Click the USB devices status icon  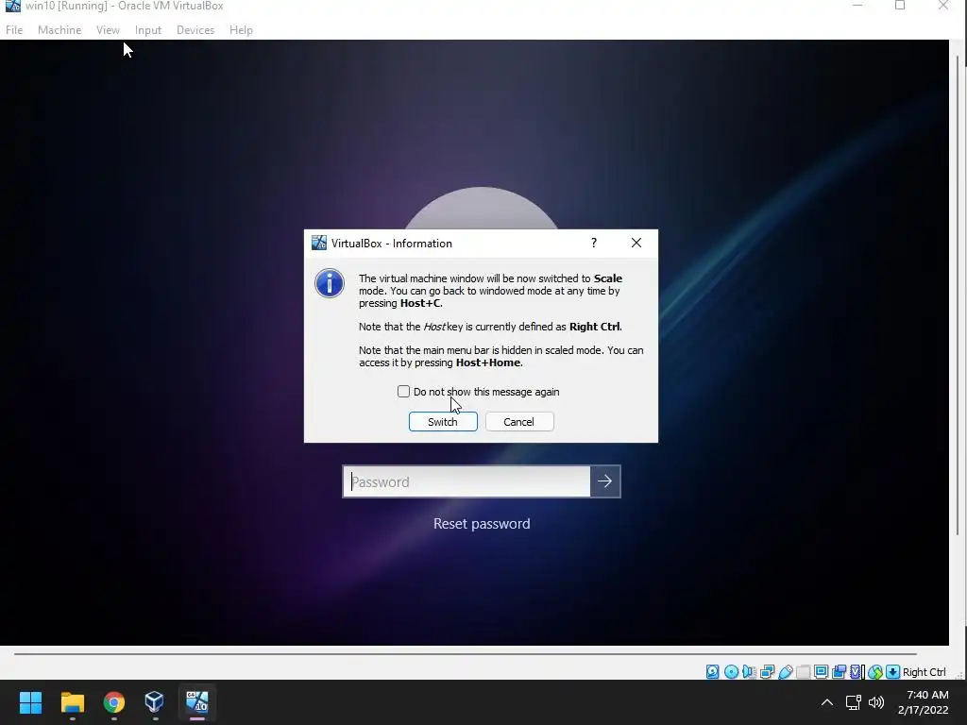pos(786,672)
